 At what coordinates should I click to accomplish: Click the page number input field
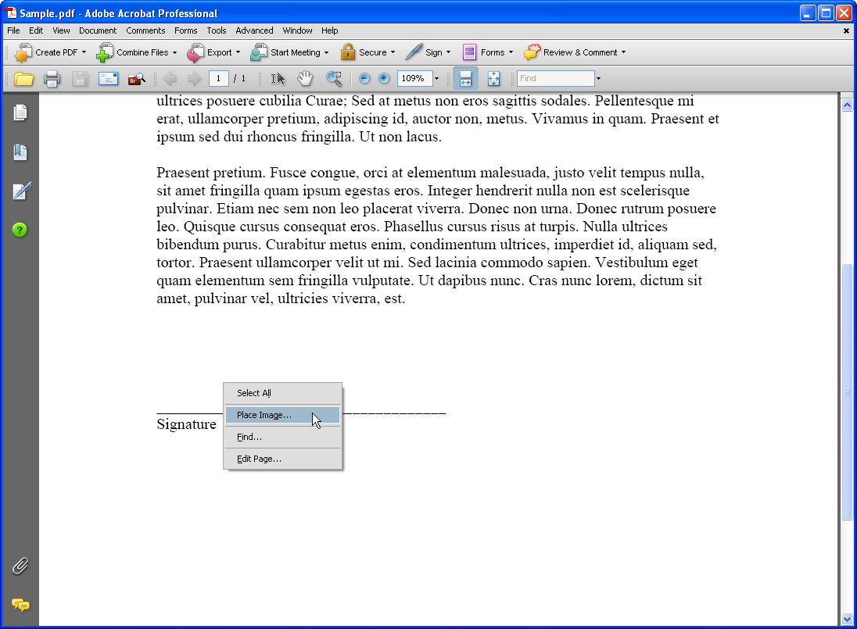[219, 79]
